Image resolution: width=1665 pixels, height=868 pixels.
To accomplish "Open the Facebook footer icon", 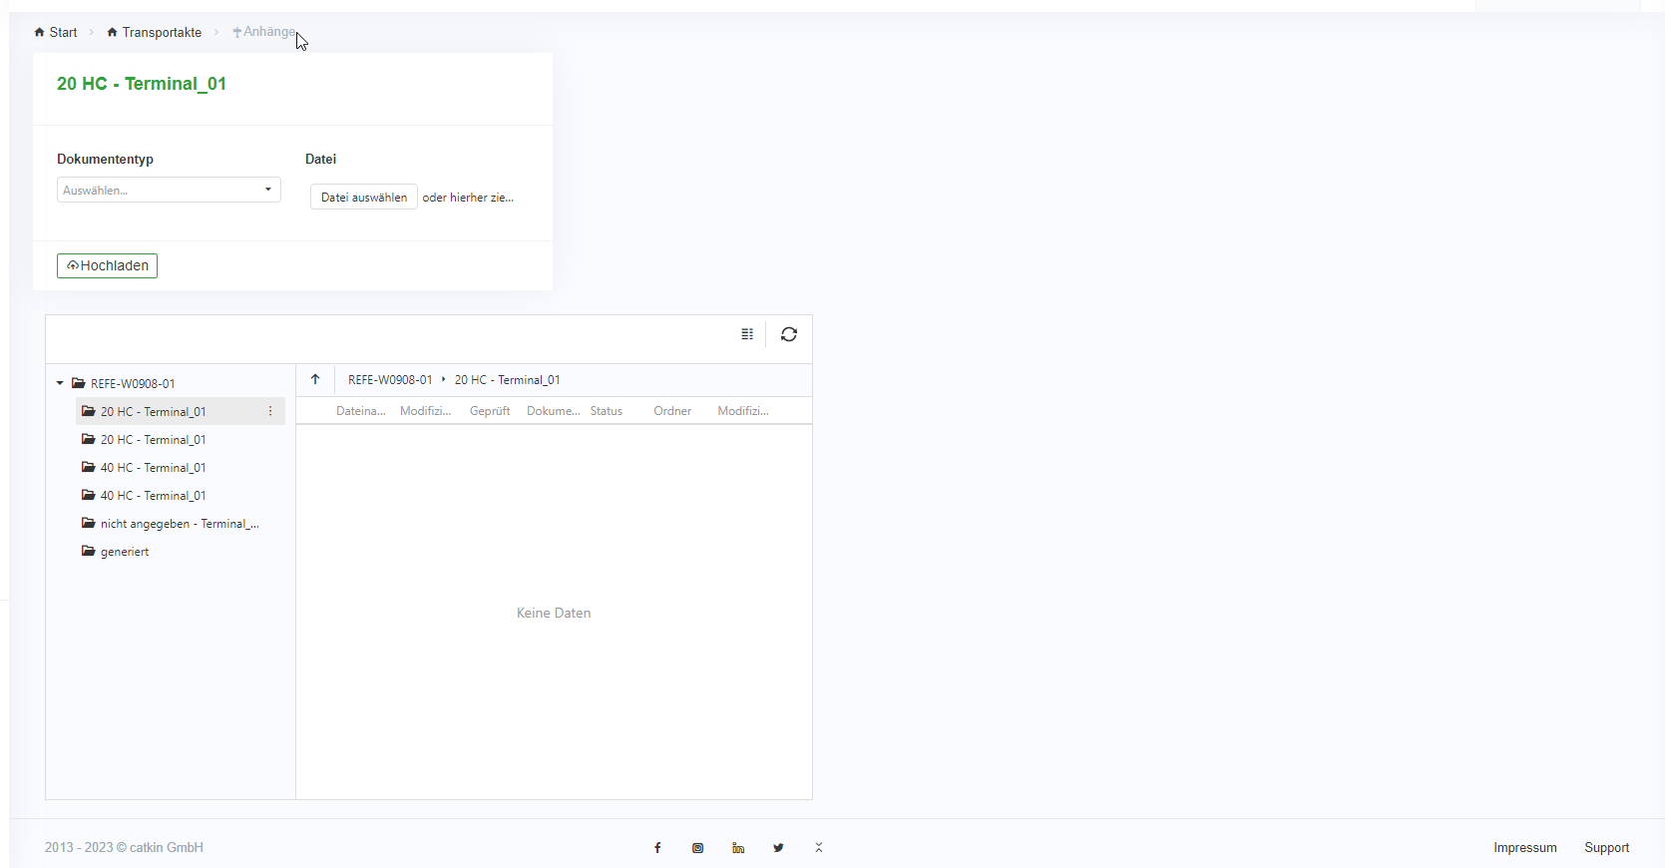I will [657, 848].
